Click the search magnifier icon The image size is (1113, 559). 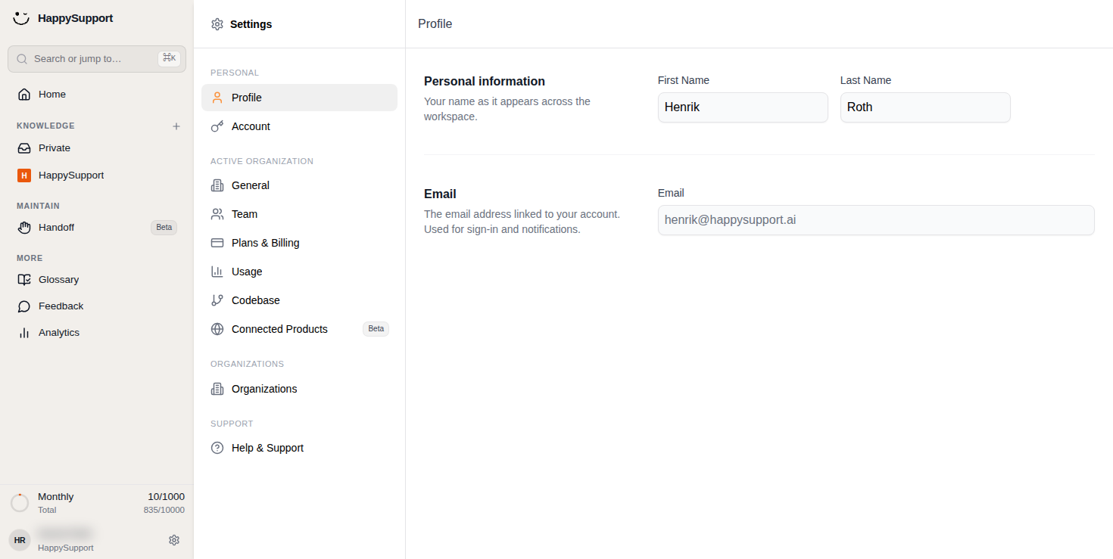pos(22,59)
